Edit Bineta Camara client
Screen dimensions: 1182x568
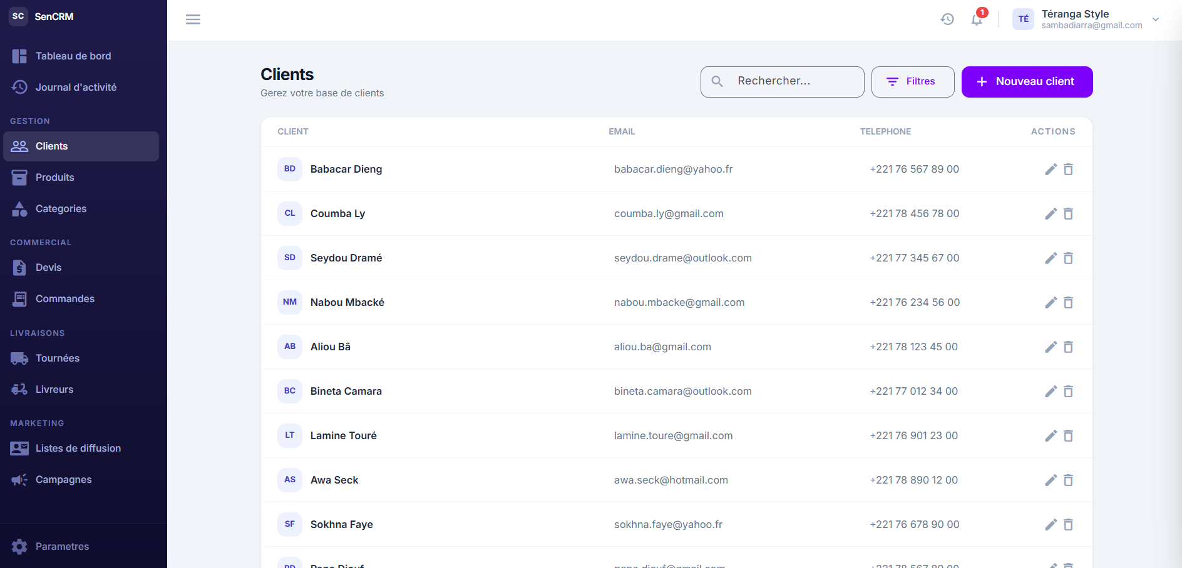(1051, 392)
